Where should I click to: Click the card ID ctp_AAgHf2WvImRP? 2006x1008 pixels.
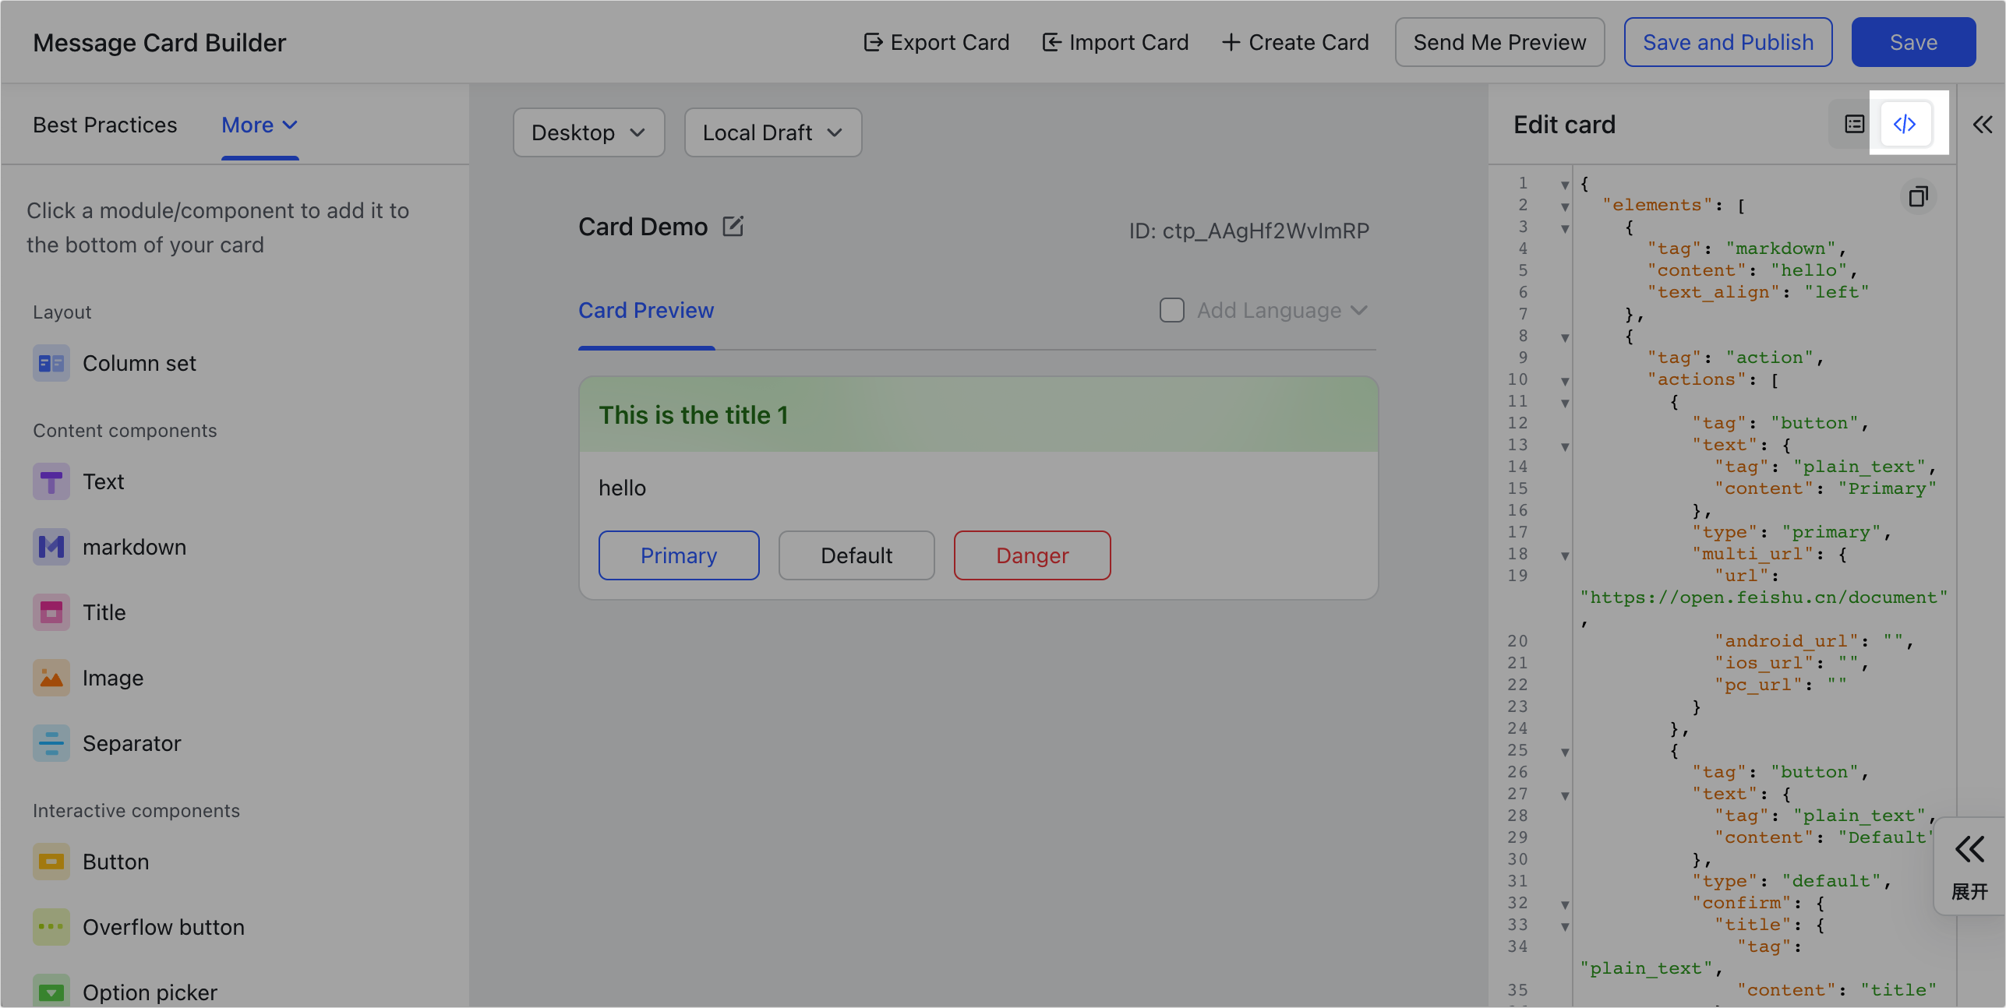click(1249, 231)
